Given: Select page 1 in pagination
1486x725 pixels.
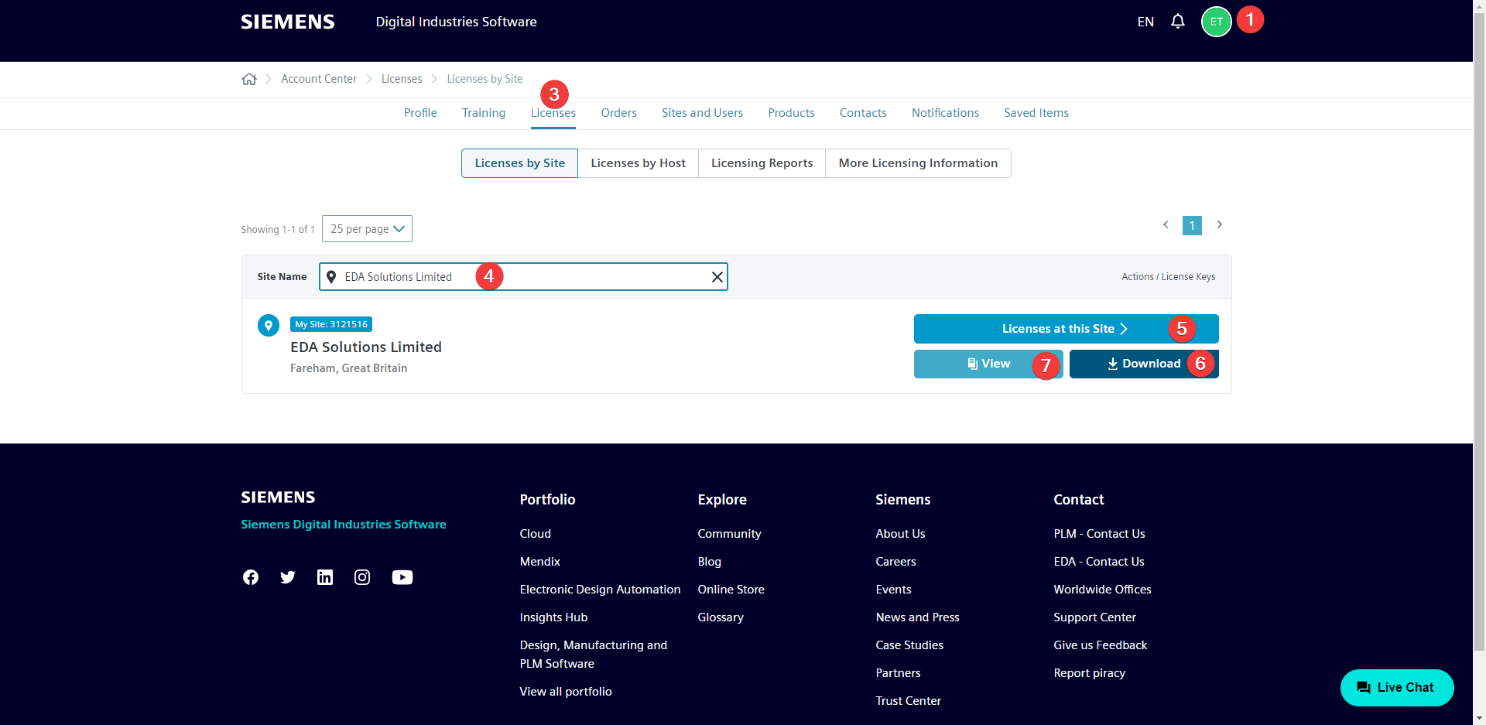Looking at the screenshot, I should pos(1192,226).
